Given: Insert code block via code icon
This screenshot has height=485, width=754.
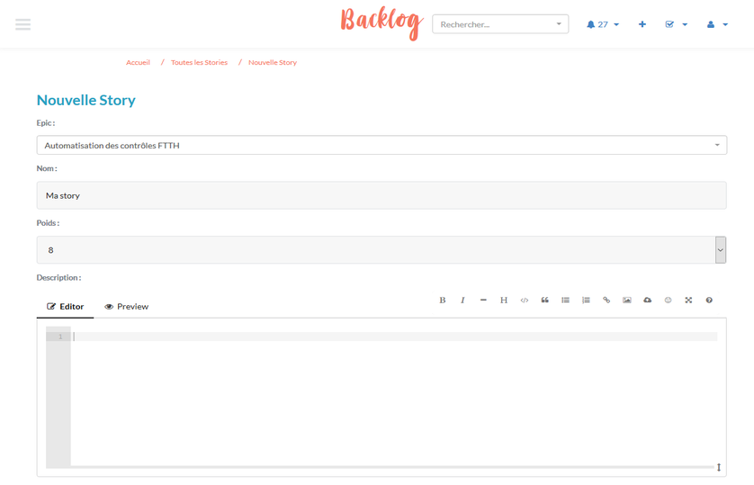Looking at the screenshot, I should click(525, 301).
